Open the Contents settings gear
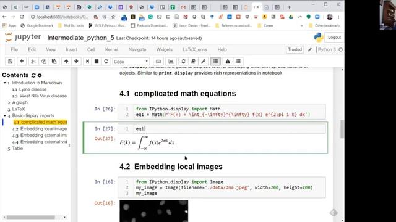Screen dimensions: 396x222 pyautogui.click(x=40, y=75)
